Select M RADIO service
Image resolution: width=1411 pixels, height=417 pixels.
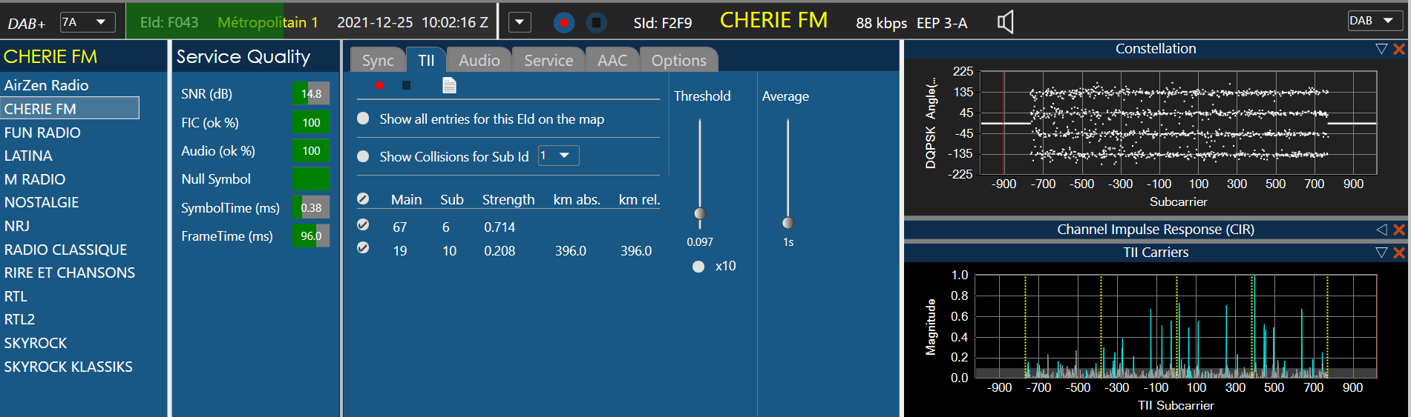tap(35, 179)
